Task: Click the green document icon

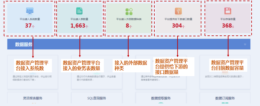Action: [79, 11]
